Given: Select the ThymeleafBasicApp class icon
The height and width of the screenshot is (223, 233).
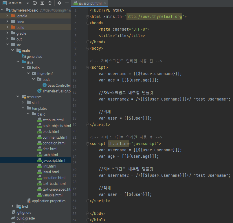Looking at the screenshot, I should (39, 91).
